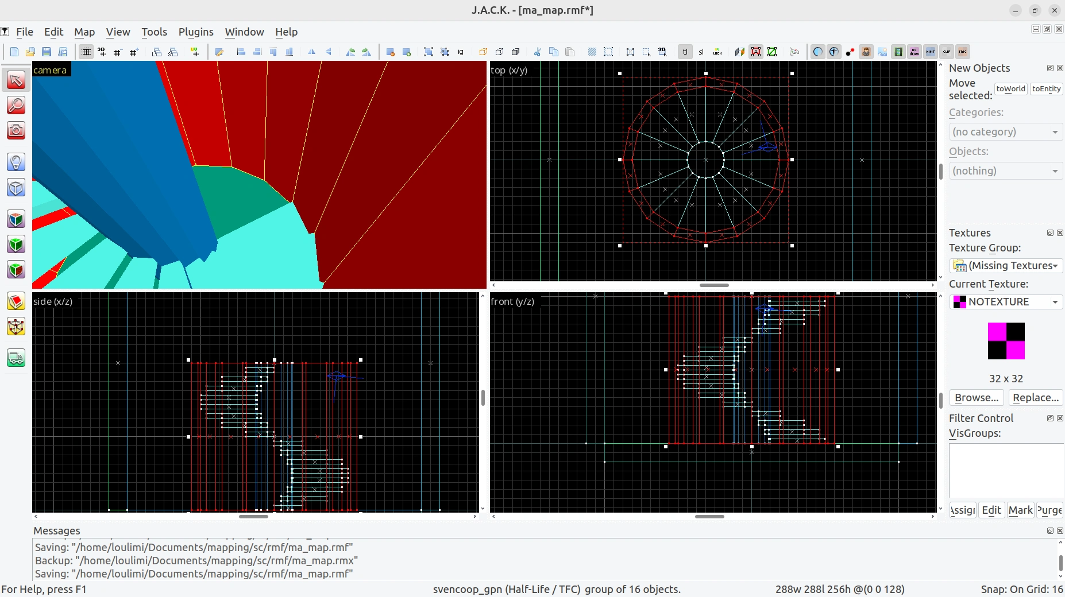Toggle the CLIP brushes filter button
Viewport: 1065px width, 597px height.
click(x=947, y=52)
